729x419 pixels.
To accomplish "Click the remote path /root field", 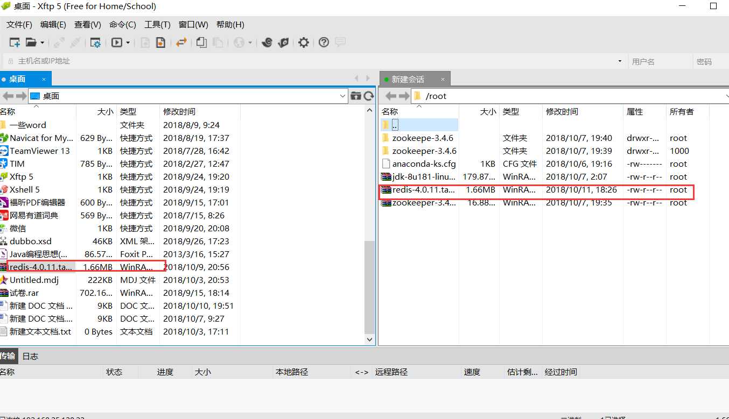I will pos(571,96).
